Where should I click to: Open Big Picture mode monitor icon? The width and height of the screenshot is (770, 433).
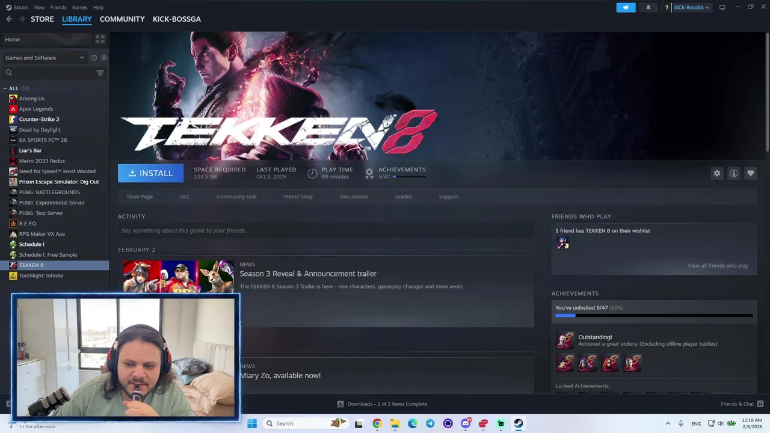722,7
